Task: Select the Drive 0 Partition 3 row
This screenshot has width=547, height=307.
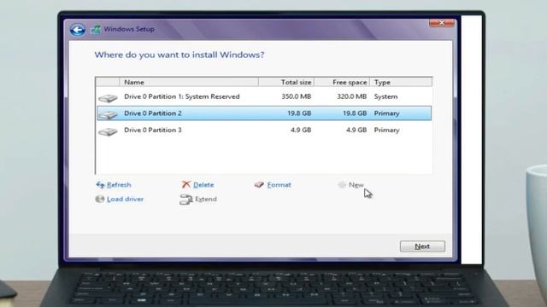Action: pyautogui.click(x=264, y=130)
